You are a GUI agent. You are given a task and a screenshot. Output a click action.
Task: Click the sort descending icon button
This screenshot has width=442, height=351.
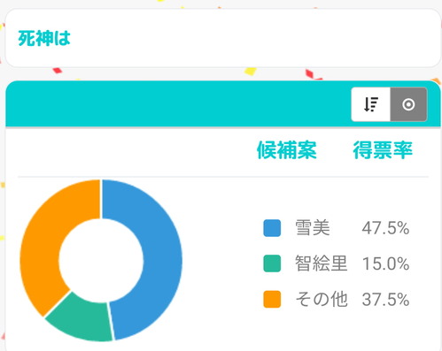371,104
